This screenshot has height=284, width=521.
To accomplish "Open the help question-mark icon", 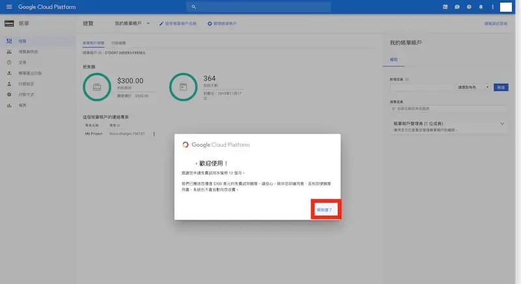I will click(469, 7).
